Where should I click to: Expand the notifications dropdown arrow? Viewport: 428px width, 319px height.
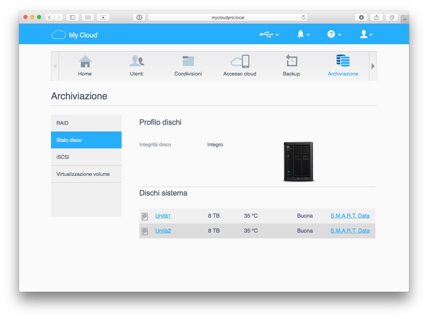point(308,35)
